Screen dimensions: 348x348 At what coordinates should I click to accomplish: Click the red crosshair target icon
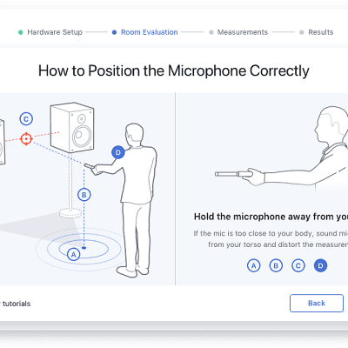(x=26, y=139)
